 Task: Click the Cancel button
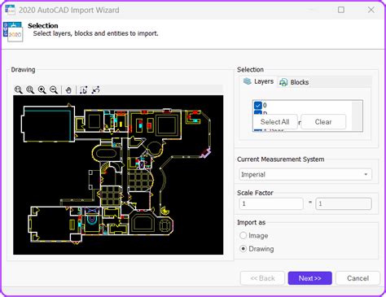point(357,278)
